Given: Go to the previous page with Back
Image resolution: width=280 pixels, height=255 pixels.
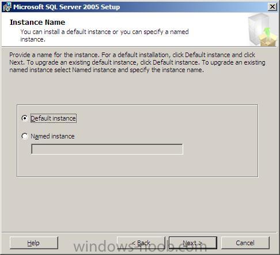Looking at the screenshot, I should click(x=141, y=243).
